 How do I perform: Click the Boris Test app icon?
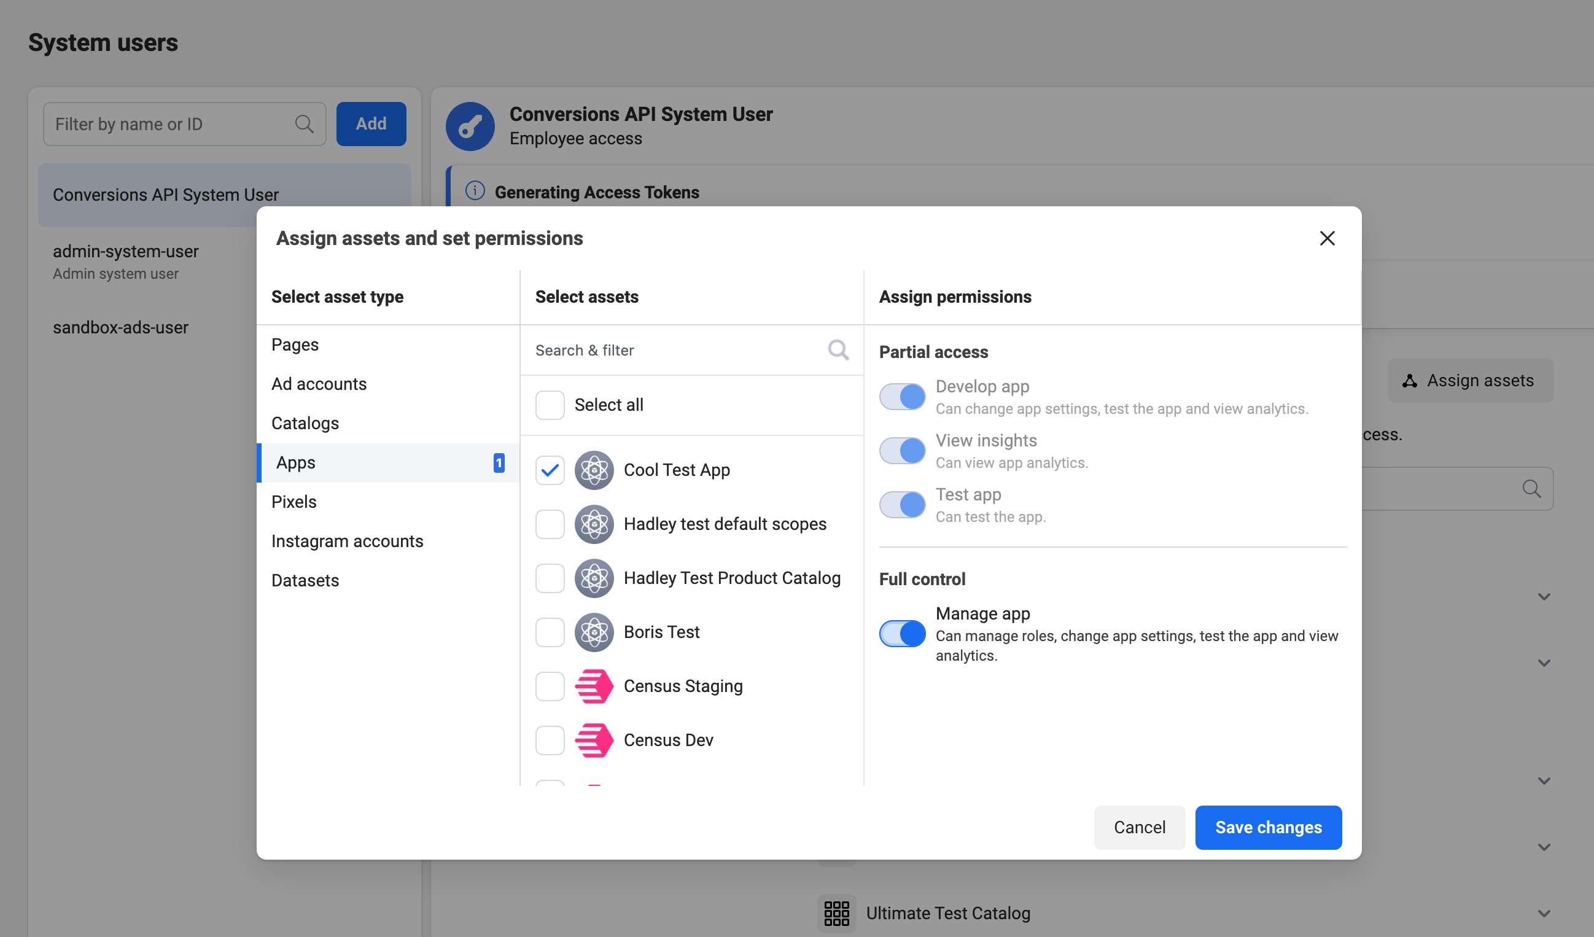tap(593, 632)
